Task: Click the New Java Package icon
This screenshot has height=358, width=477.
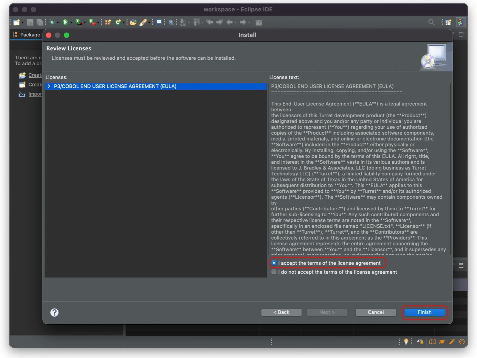Action: click(x=108, y=22)
